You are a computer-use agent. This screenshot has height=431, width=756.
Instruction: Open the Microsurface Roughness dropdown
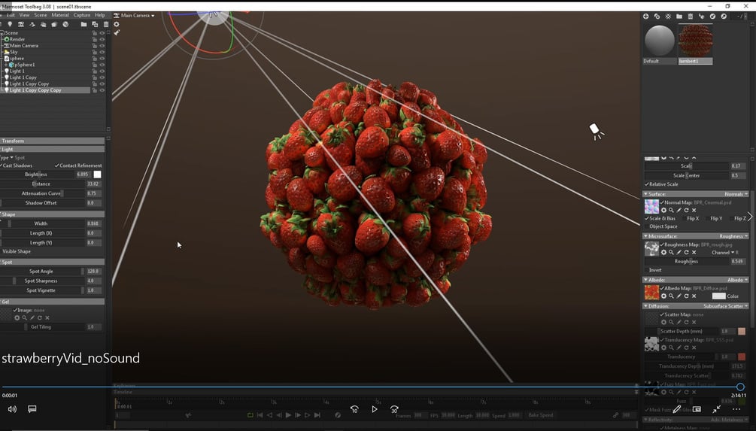coord(733,236)
